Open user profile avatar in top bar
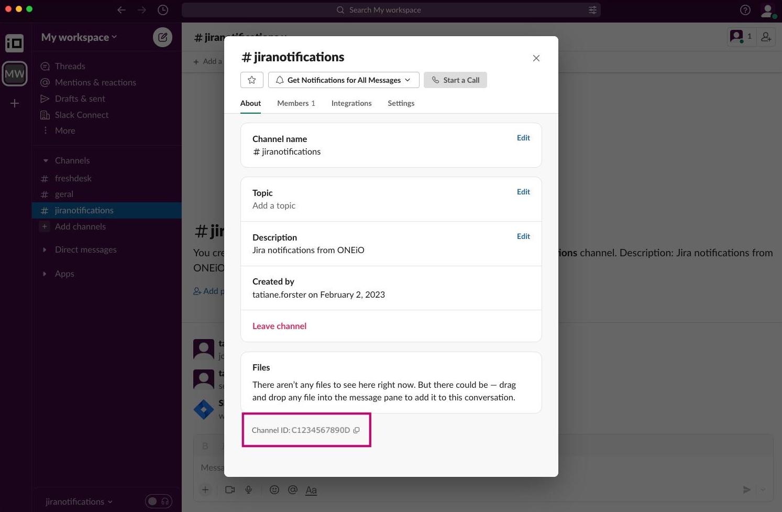 click(x=768, y=10)
